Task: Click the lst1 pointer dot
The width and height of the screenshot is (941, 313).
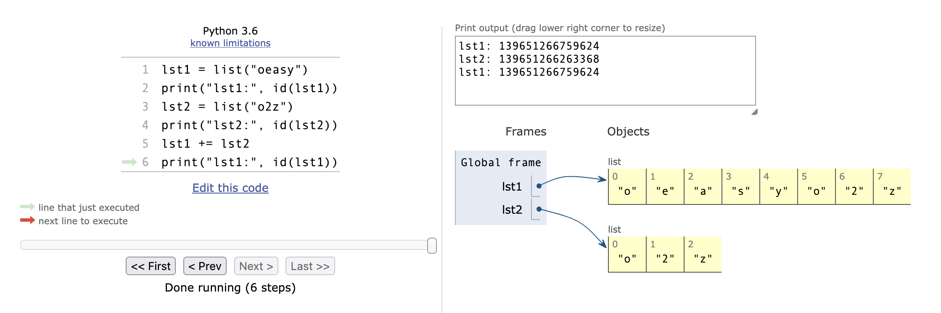Action: pos(539,186)
